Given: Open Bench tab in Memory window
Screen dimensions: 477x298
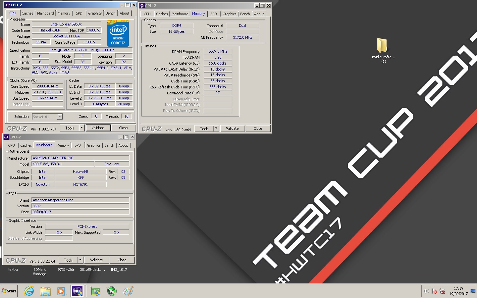Looking at the screenshot, I should (245, 14).
